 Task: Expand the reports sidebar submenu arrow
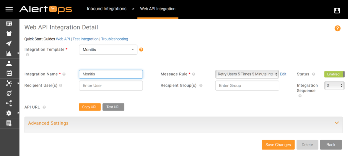[18, 53]
